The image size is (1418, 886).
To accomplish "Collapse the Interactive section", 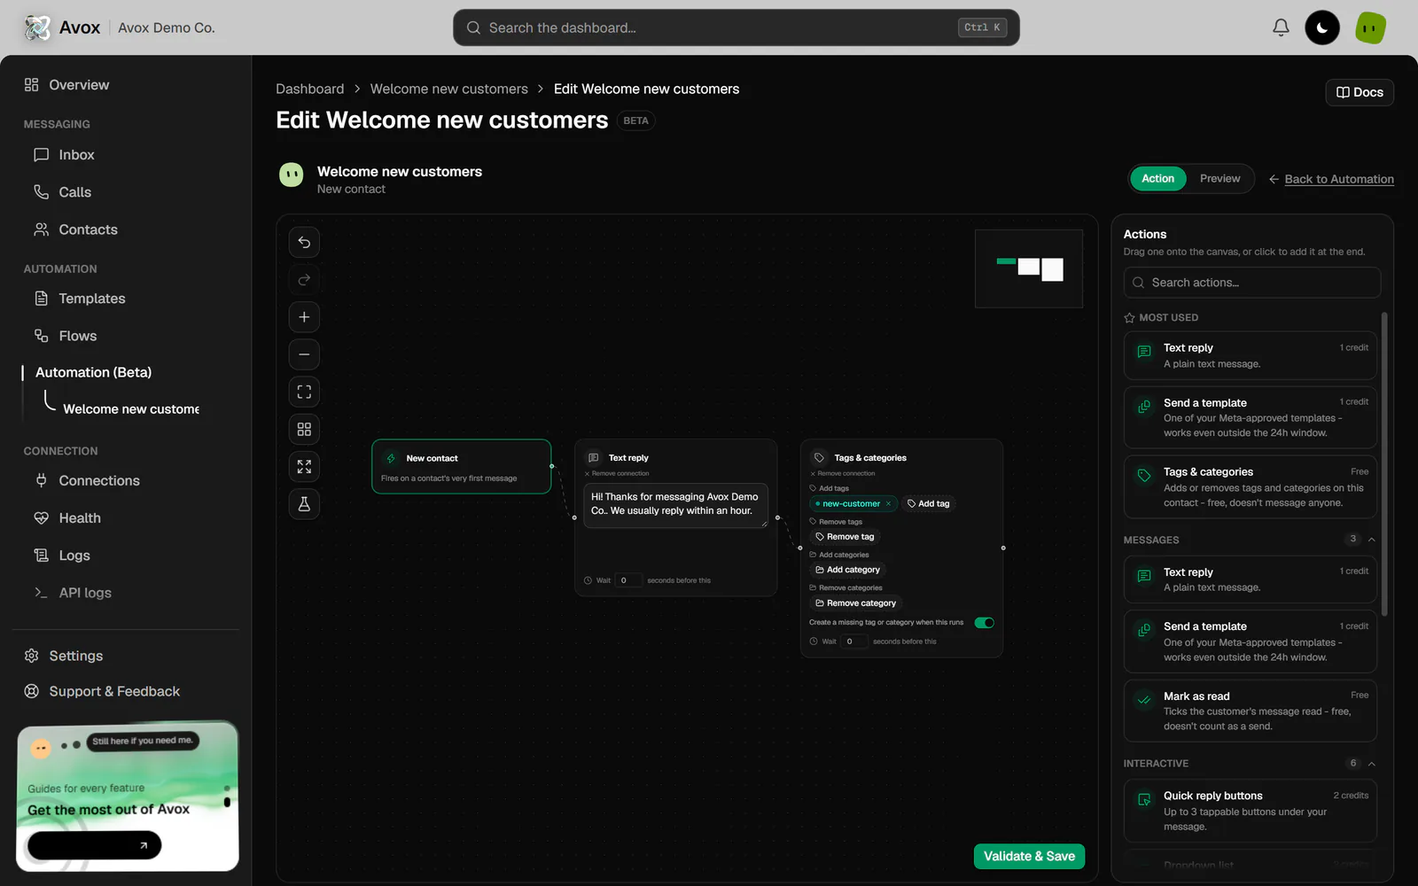I will [x=1371, y=764].
